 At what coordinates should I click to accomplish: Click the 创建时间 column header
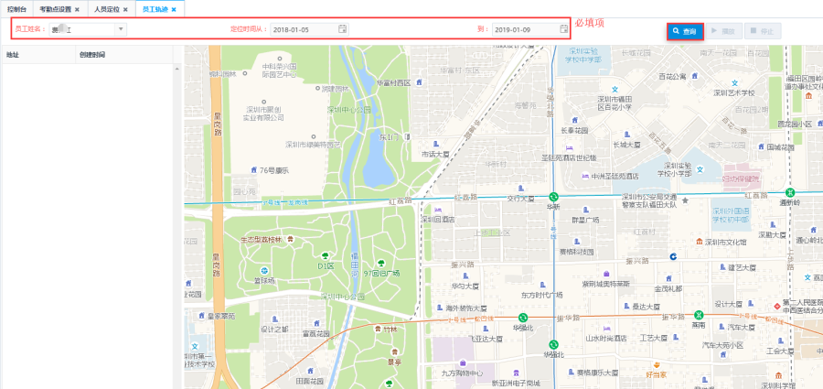(x=92, y=55)
